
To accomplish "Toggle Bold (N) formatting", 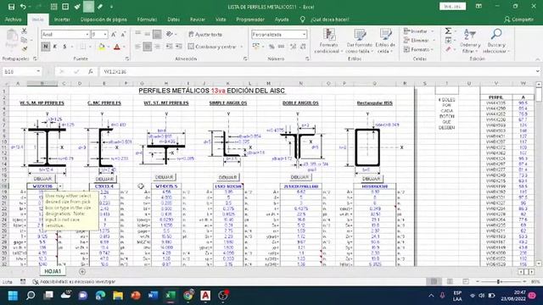I will [x=45, y=47].
